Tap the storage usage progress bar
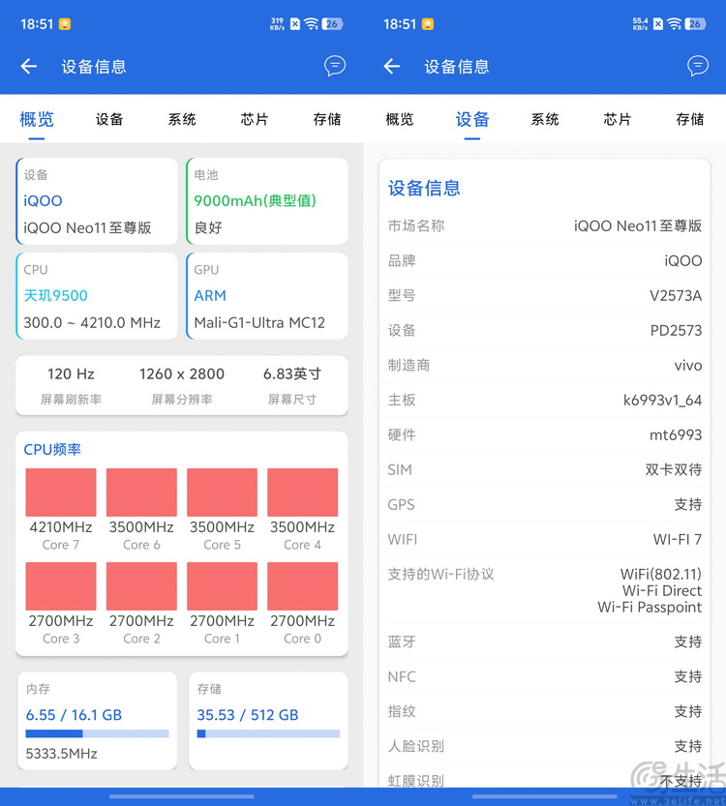 (x=268, y=733)
